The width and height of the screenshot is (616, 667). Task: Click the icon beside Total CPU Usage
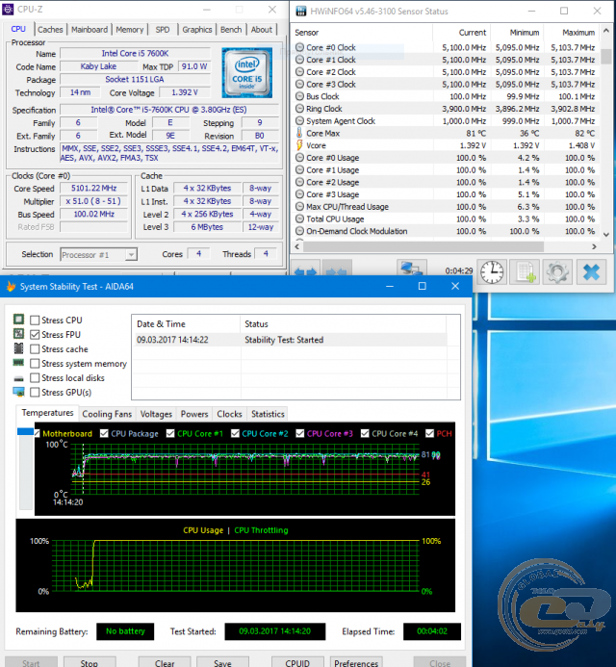[x=299, y=218]
